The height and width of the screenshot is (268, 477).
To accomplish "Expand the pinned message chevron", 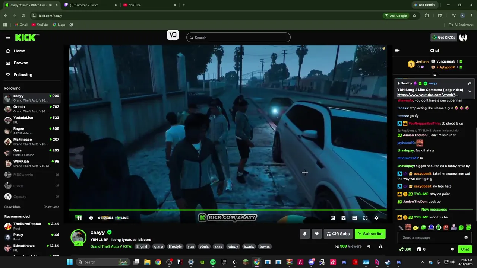I will (470, 91).
